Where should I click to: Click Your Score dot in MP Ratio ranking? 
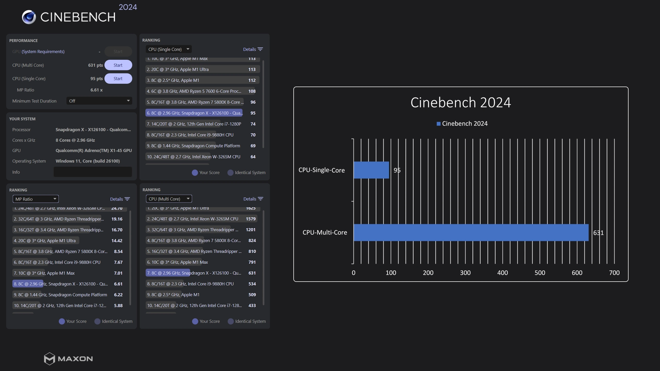point(62,321)
